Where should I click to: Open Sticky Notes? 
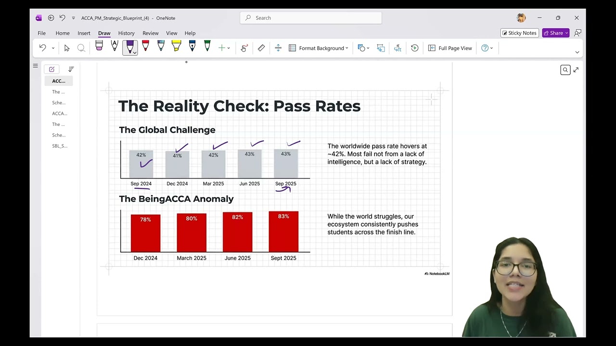coord(519,33)
